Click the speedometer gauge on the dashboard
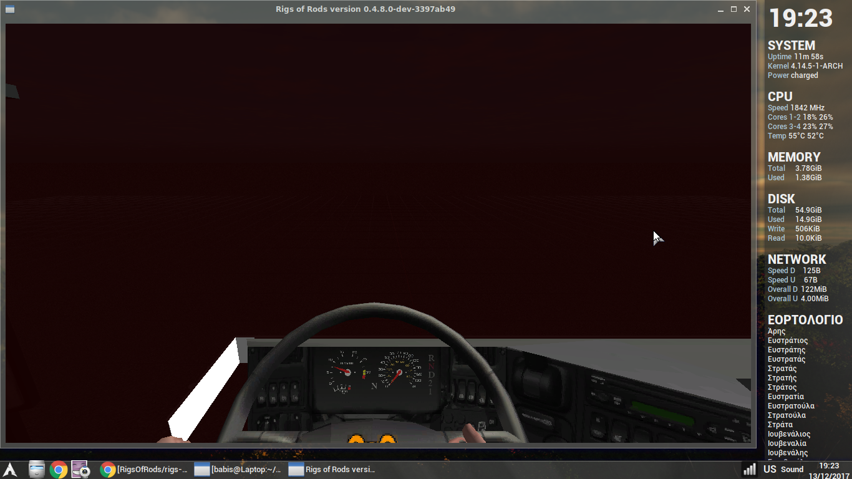Viewport: 852px width, 479px height. (x=399, y=373)
